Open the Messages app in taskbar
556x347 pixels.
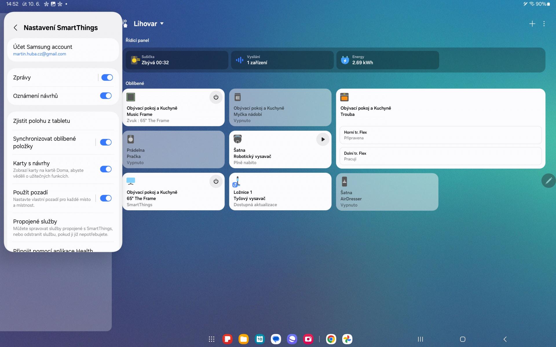(276, 339)
